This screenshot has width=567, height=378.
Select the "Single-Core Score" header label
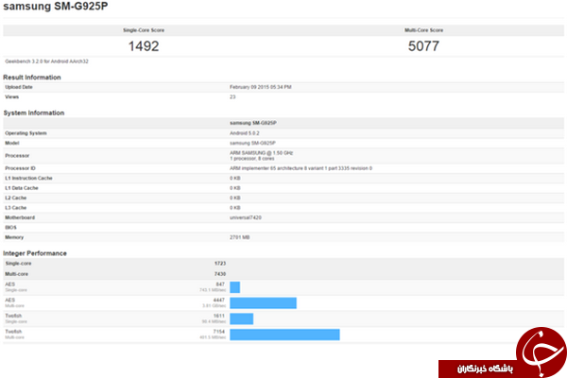point(144,30)
